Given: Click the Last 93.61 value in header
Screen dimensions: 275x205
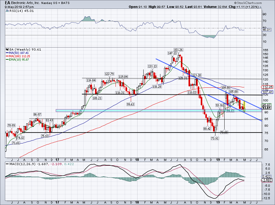Looking at the screenshot, I should click(194, 7).
